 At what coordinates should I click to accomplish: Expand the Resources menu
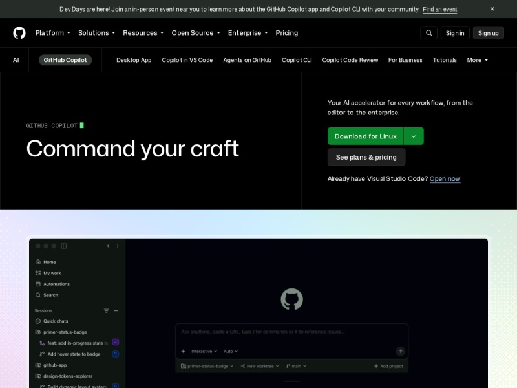click(143, 33)
